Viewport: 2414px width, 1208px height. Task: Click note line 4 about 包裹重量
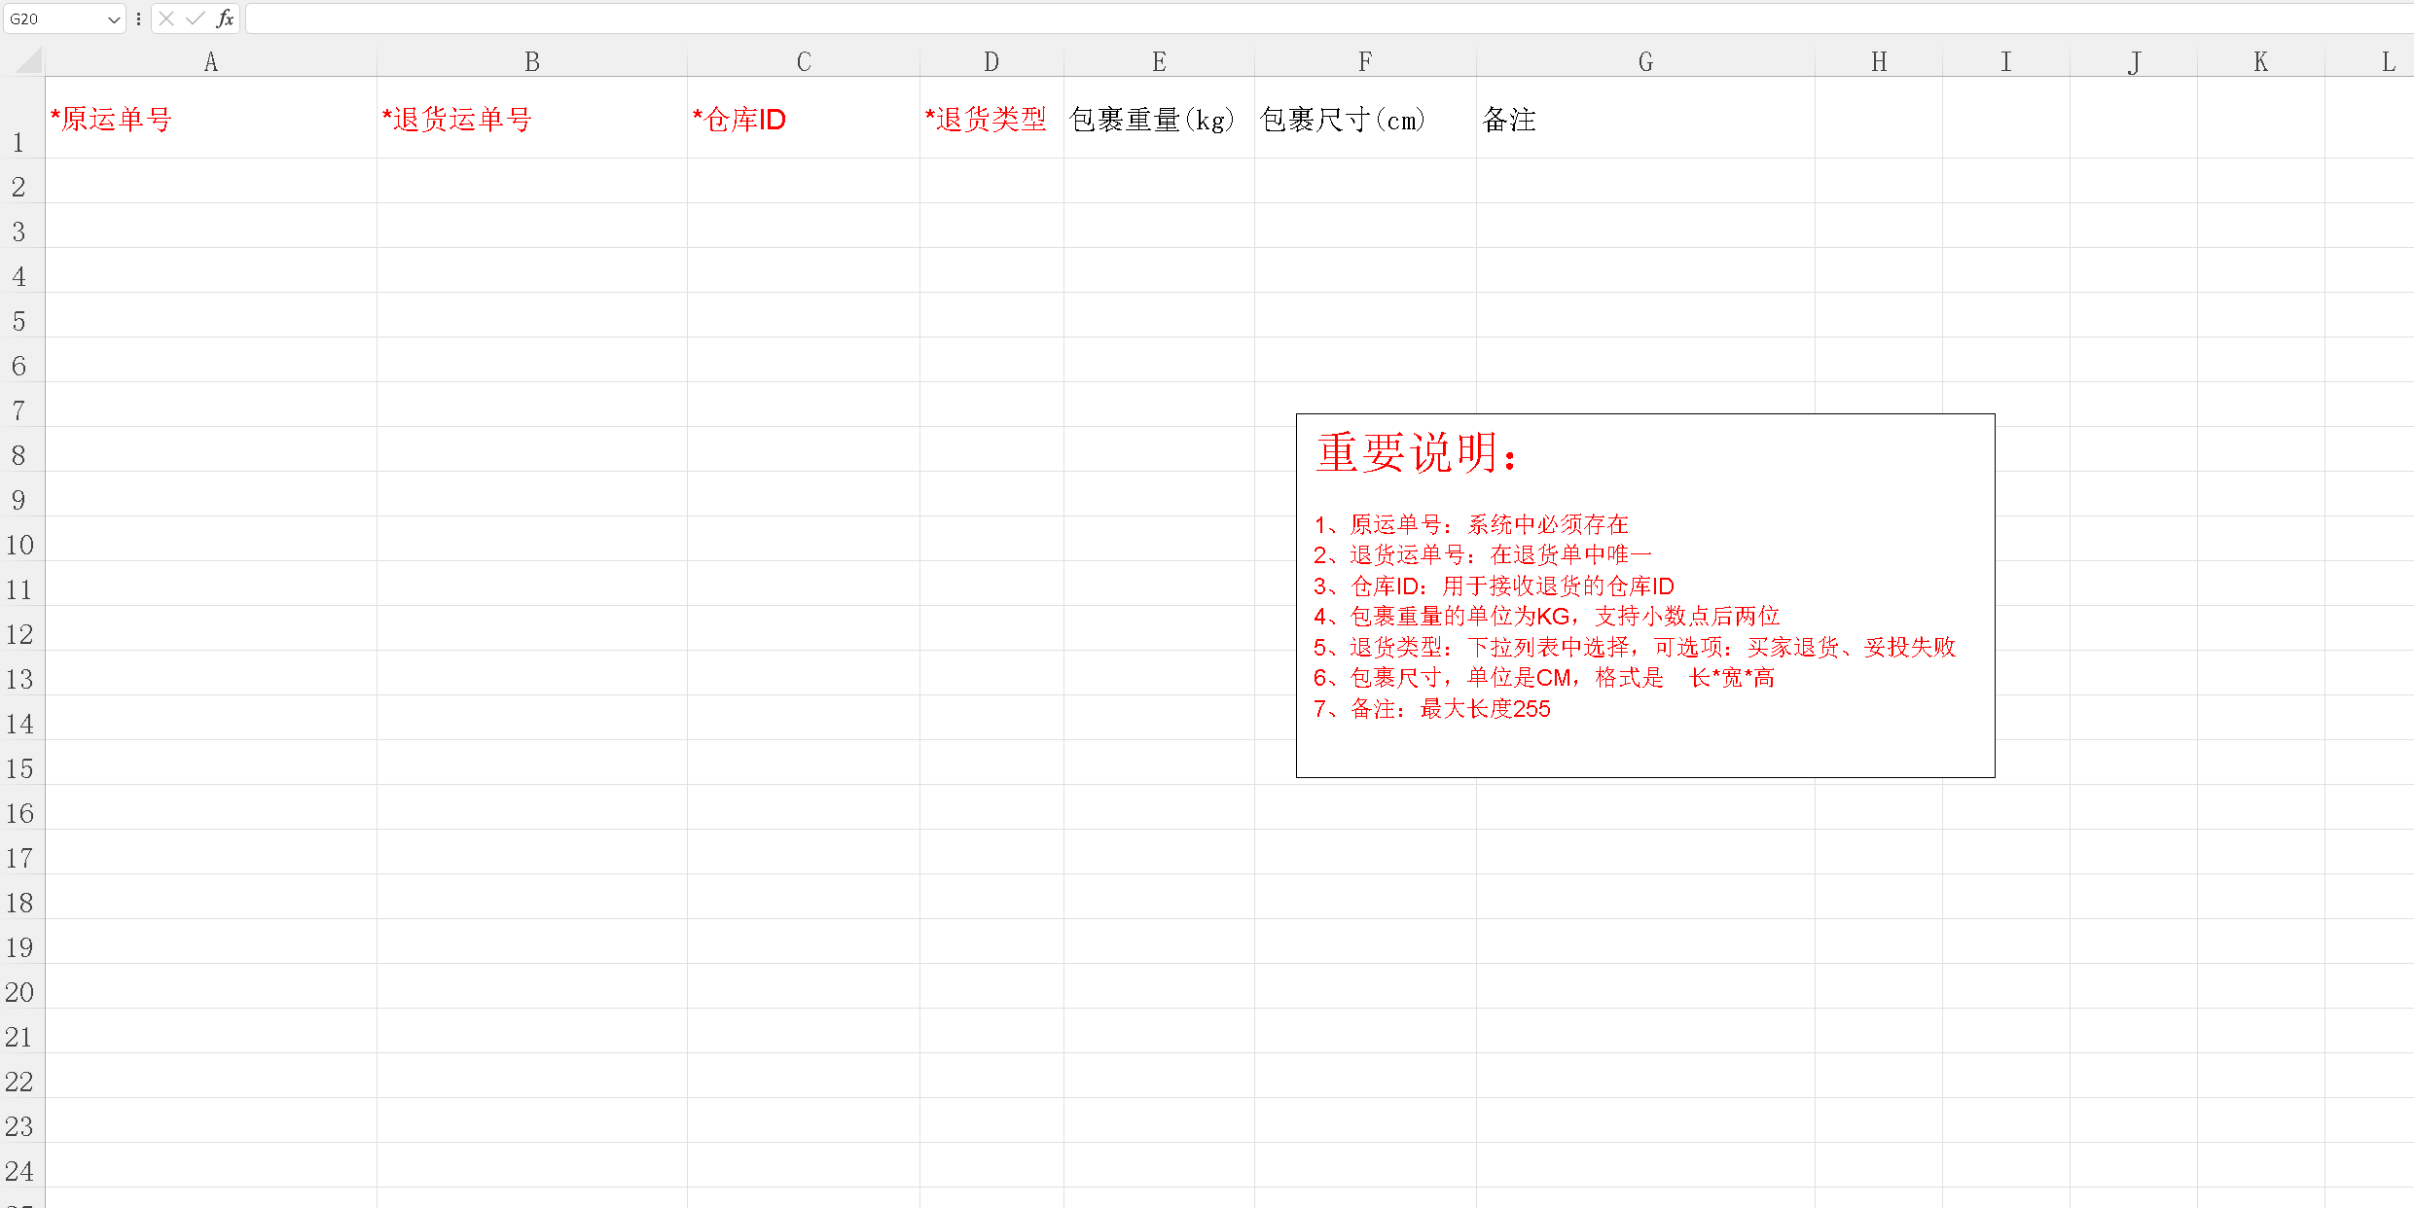(1546, 616)
